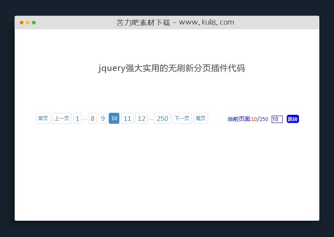Select page 1 in the pagination bar
Screen dimensions: 334x237
(78, 118)
